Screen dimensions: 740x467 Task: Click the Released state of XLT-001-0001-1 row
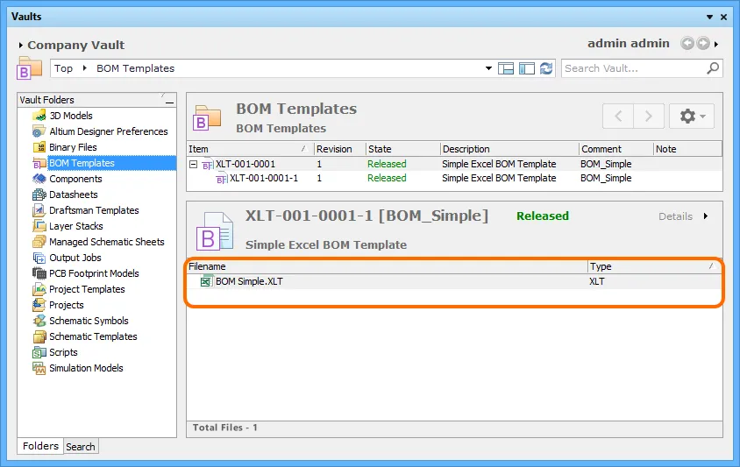click(x=387, y=179)
